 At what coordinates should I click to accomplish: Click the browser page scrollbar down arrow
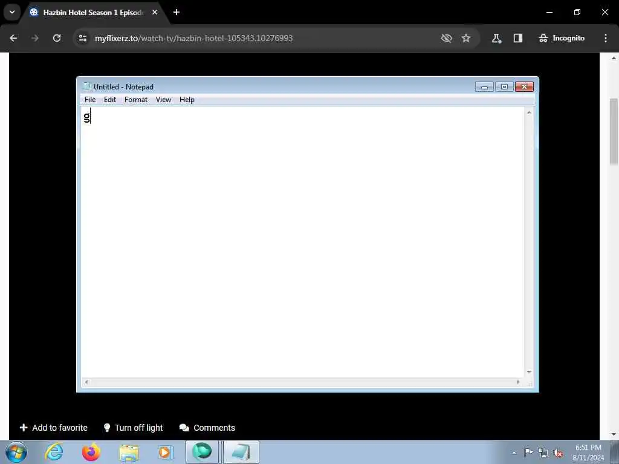point(614,434)
